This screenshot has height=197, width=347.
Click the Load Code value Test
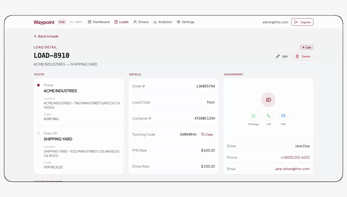pyautogui.click(x=211, y=102)
